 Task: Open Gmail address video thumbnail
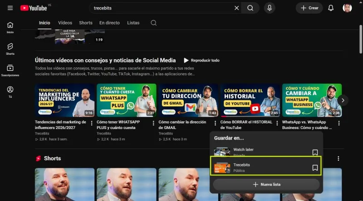coord(188,100)
